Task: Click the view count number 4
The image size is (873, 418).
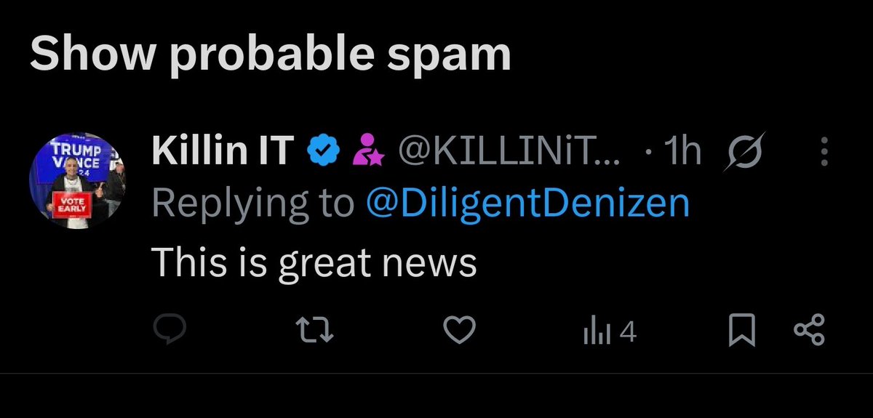Action: [x=628, y=333]
